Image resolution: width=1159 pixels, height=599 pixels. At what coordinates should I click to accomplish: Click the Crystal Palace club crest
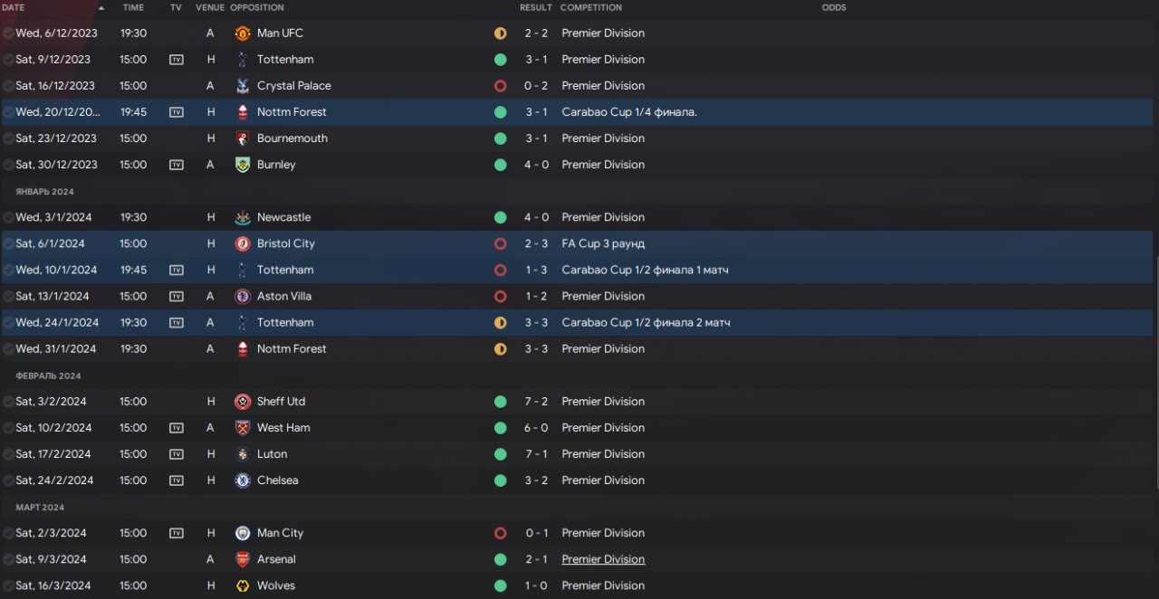(x=242, y=86)
